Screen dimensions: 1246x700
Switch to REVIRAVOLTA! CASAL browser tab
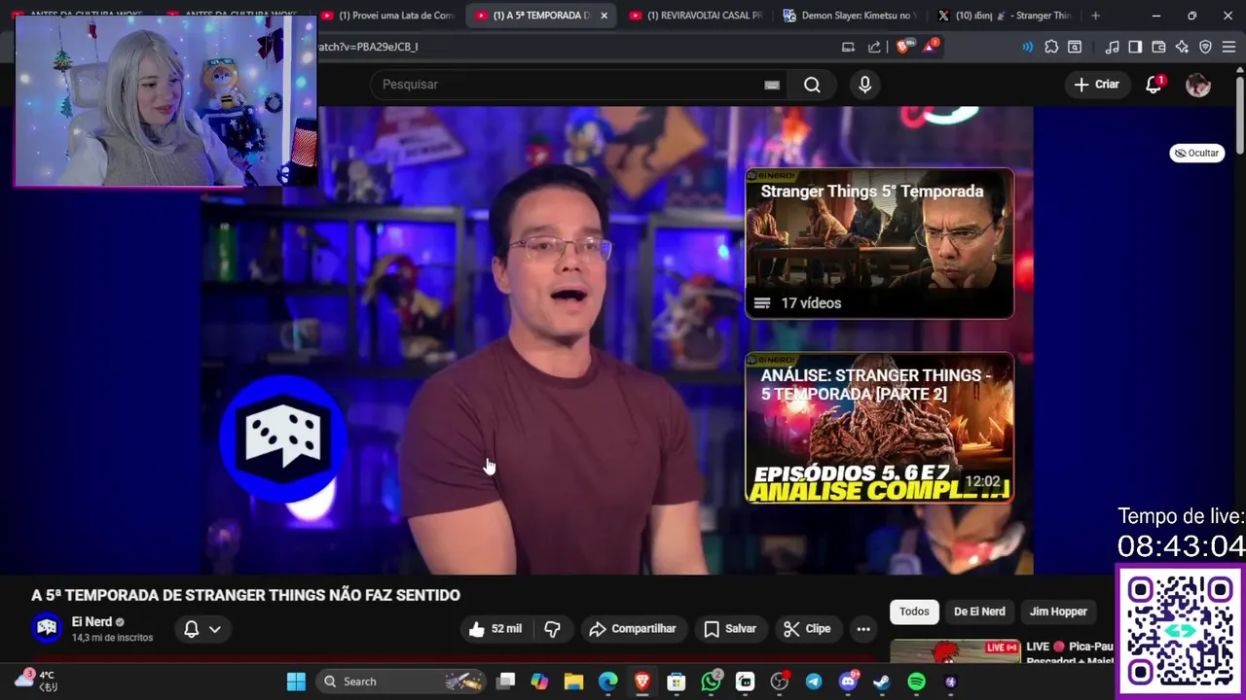click(696, 16)
